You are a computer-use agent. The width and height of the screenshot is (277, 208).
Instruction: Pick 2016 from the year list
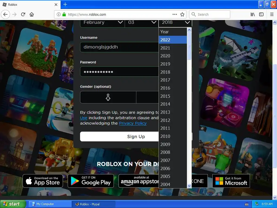[x=173, y=88]
